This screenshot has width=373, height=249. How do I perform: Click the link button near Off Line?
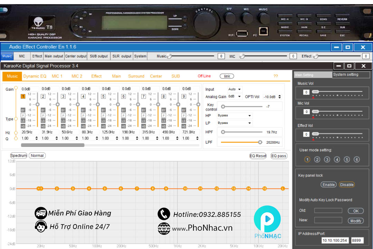(227, 76)
